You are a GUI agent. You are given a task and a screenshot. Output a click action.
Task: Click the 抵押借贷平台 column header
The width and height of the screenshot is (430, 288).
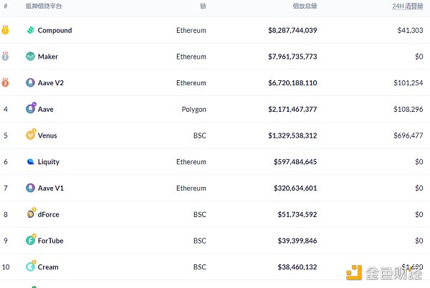44,6
